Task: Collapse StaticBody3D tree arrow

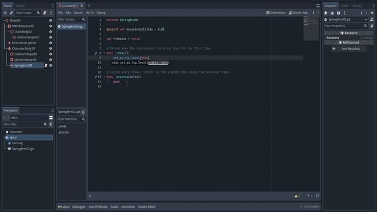Action: pyautogui.click(x=9, y=32)
